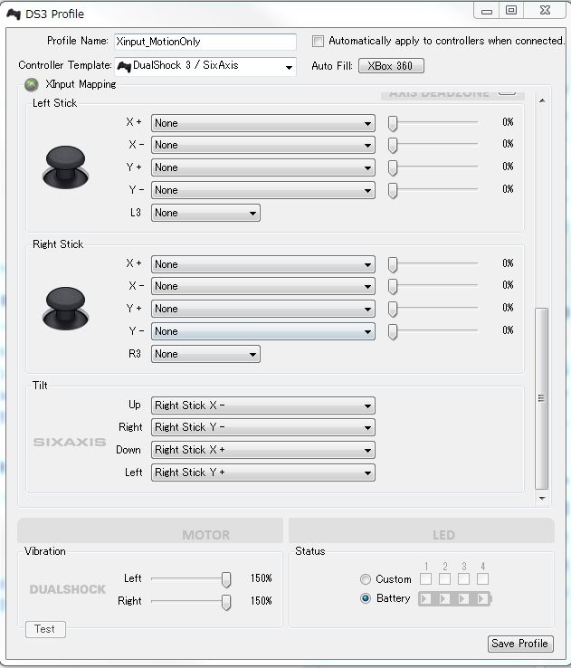Image resolution: width=571 pixels, height=668 pixels.
Task: Open the R3 mapping dropdown
Action: (x=205, y=354)
